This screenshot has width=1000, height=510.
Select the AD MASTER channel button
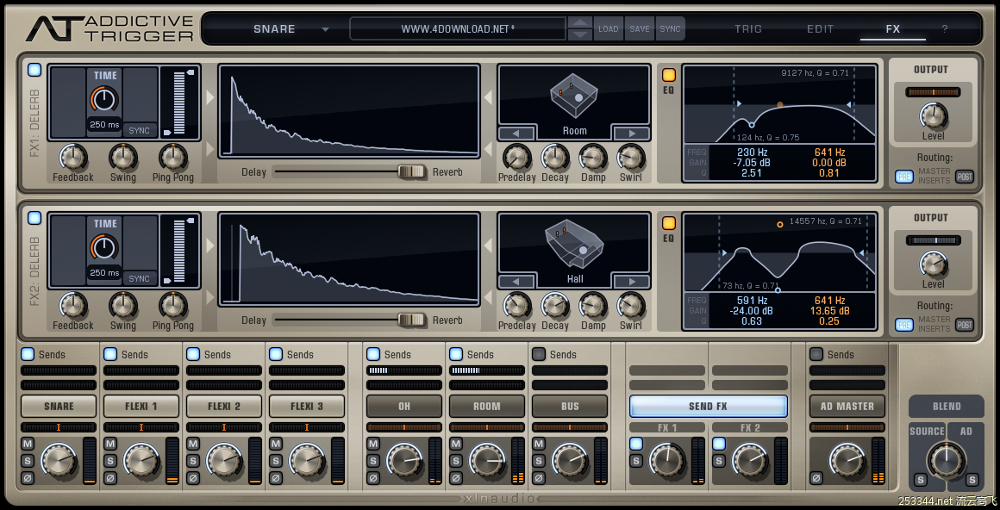pos(847,406)
